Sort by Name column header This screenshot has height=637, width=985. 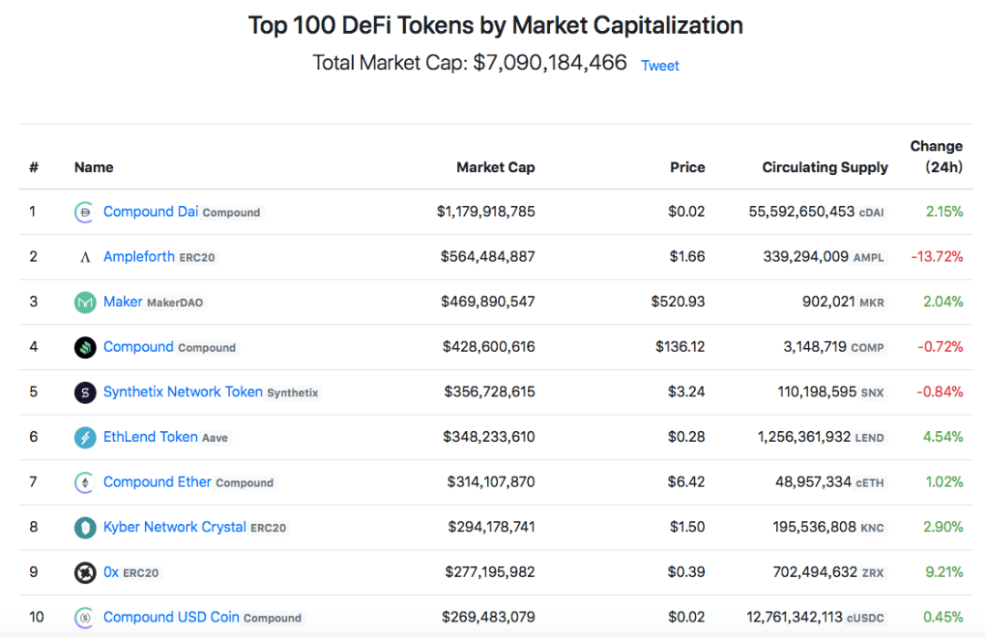(94, 167)
